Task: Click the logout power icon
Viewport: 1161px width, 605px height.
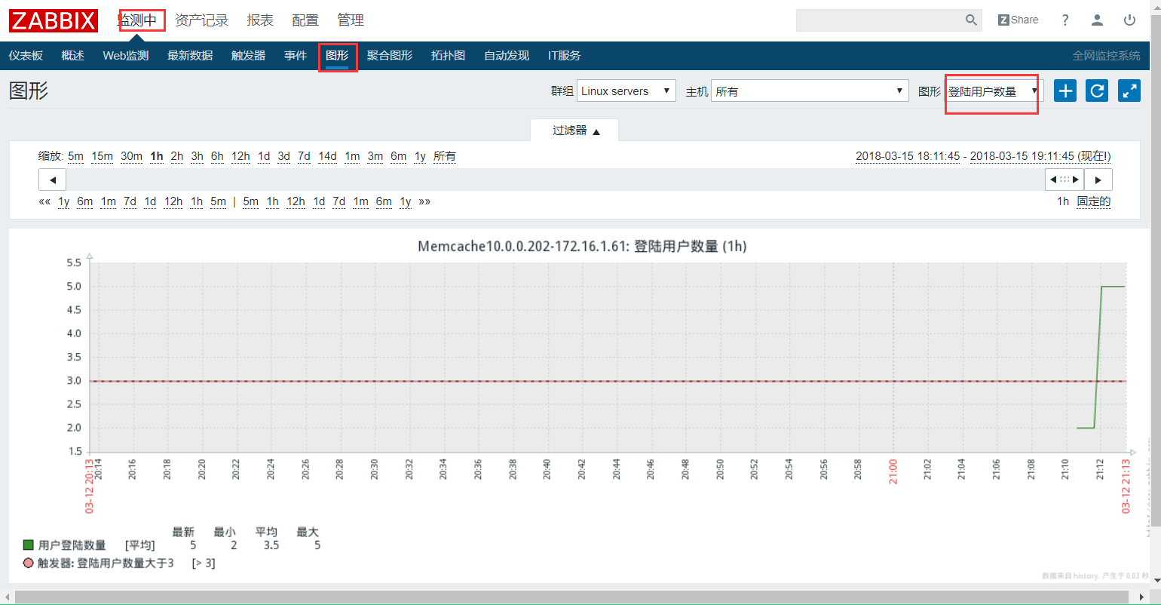Action: click(x=1129, y=20)
